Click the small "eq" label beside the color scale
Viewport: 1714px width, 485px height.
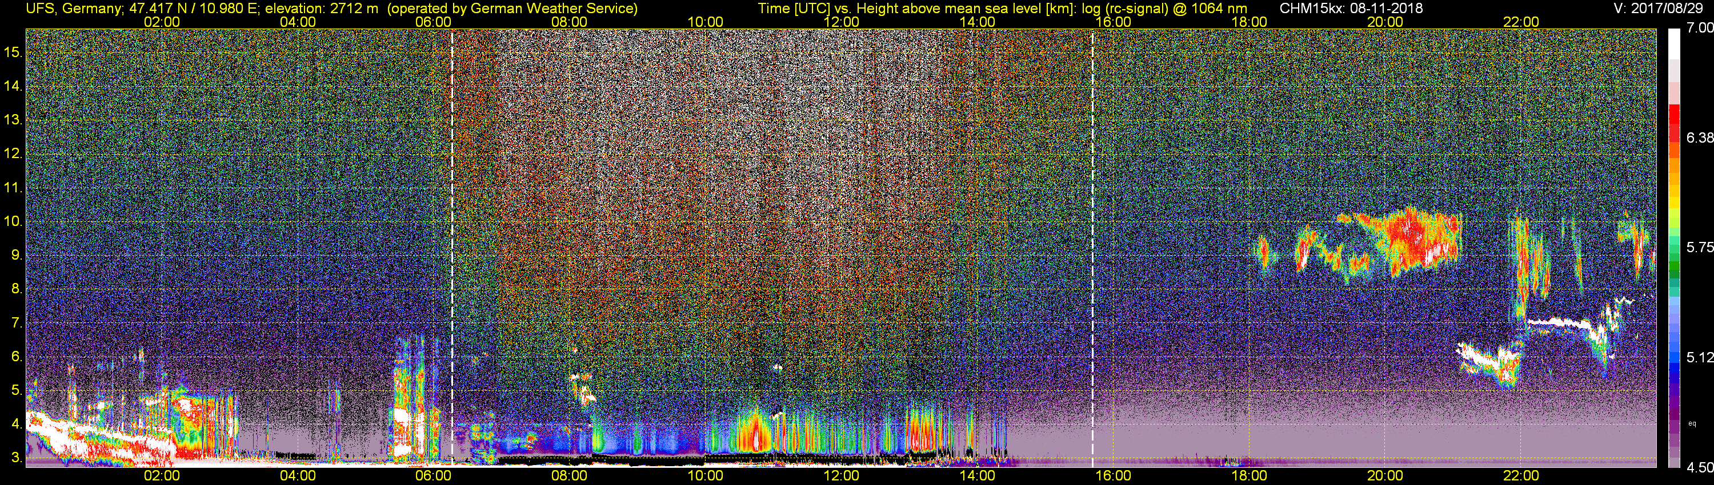1692,423
